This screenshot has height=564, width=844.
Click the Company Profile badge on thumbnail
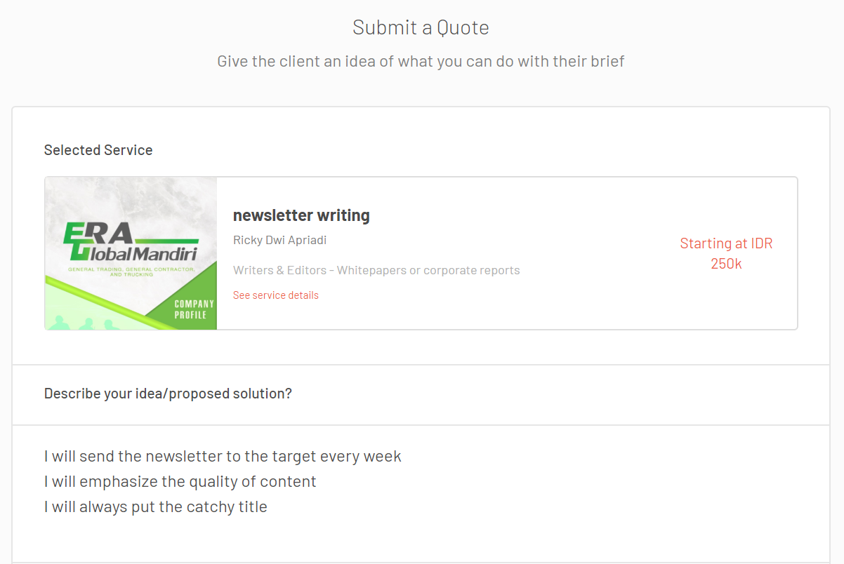(194, 309)
